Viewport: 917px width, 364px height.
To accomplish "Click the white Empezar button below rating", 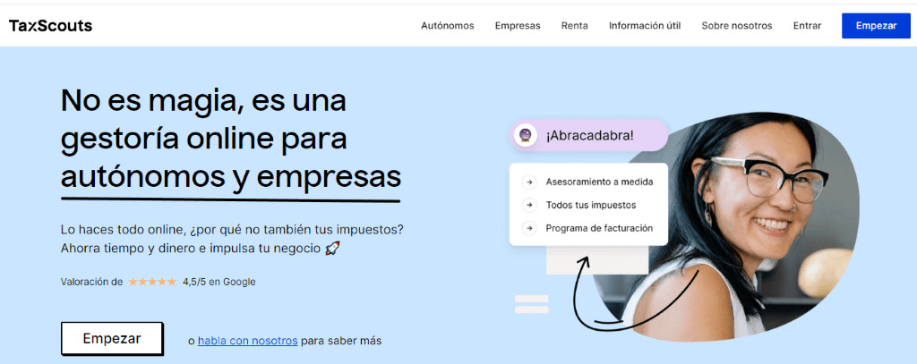I will pos(112,338).
